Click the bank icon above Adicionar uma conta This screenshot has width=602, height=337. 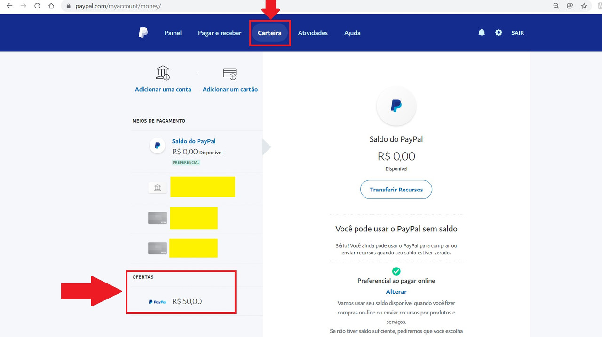(163, 73)
